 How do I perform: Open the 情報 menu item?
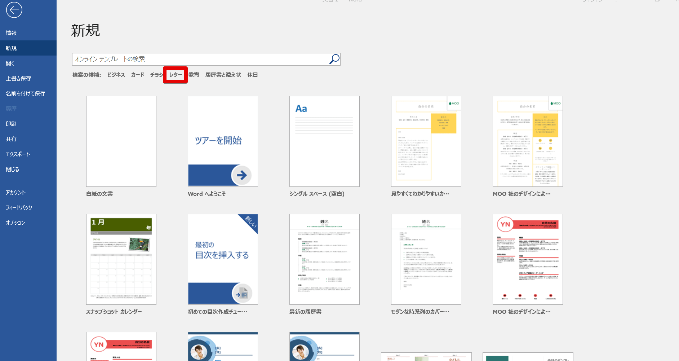coord(11,33)
